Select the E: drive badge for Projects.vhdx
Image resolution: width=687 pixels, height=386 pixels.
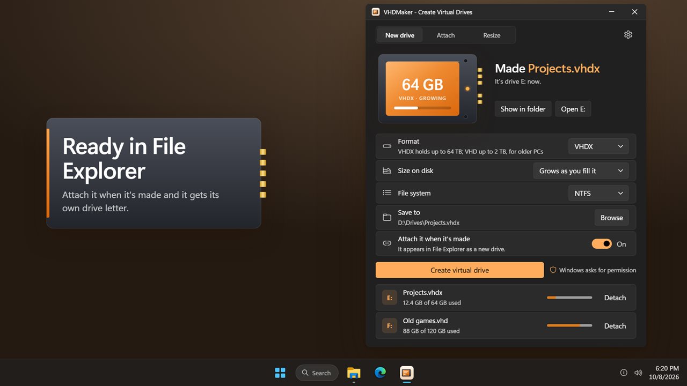pyautogui.click(x=390, y=298)
